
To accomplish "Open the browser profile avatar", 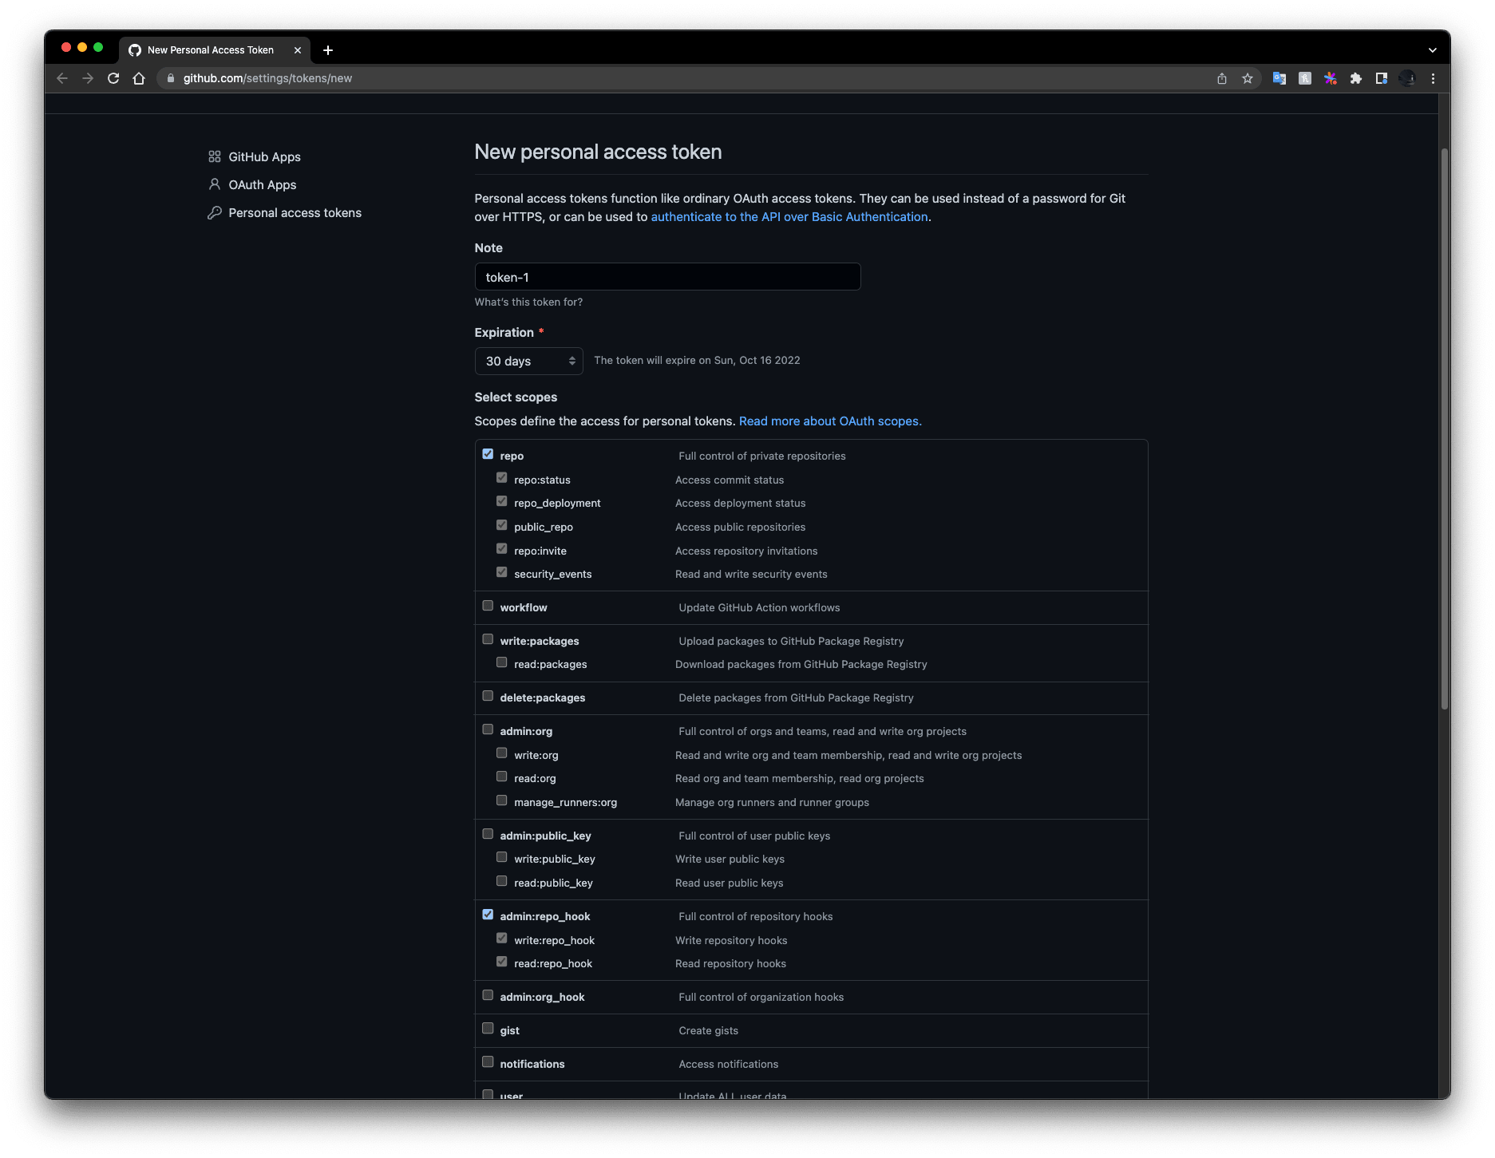I will point(1406,77).
